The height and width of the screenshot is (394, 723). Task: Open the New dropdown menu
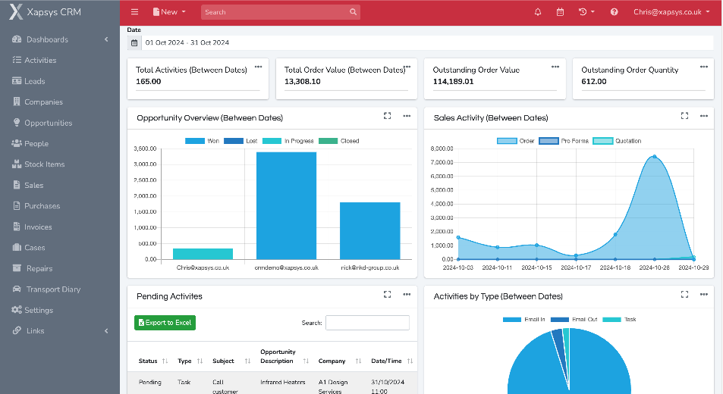point(169,12)
